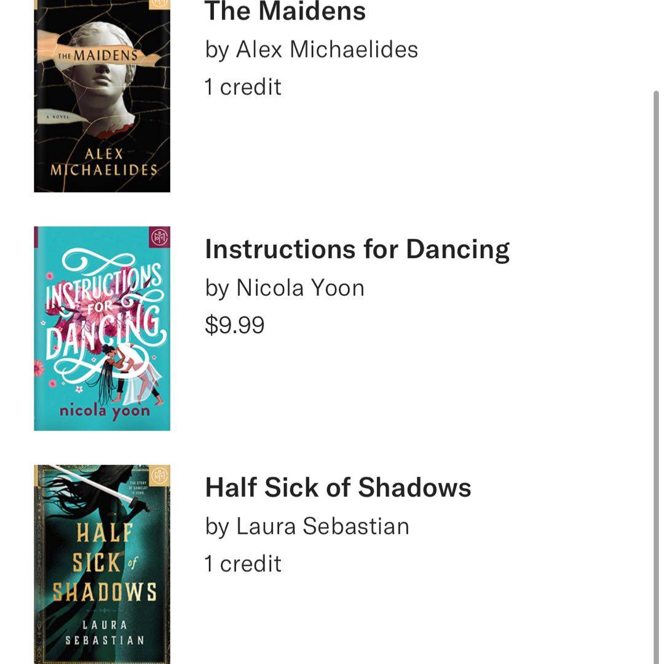Click author line by Alex Michaelides
The image size is (664, 664).
click(311, 49)
